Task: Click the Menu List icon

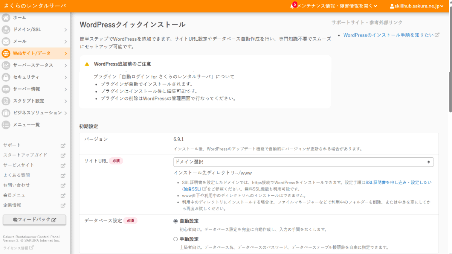Action: (6, 125)
